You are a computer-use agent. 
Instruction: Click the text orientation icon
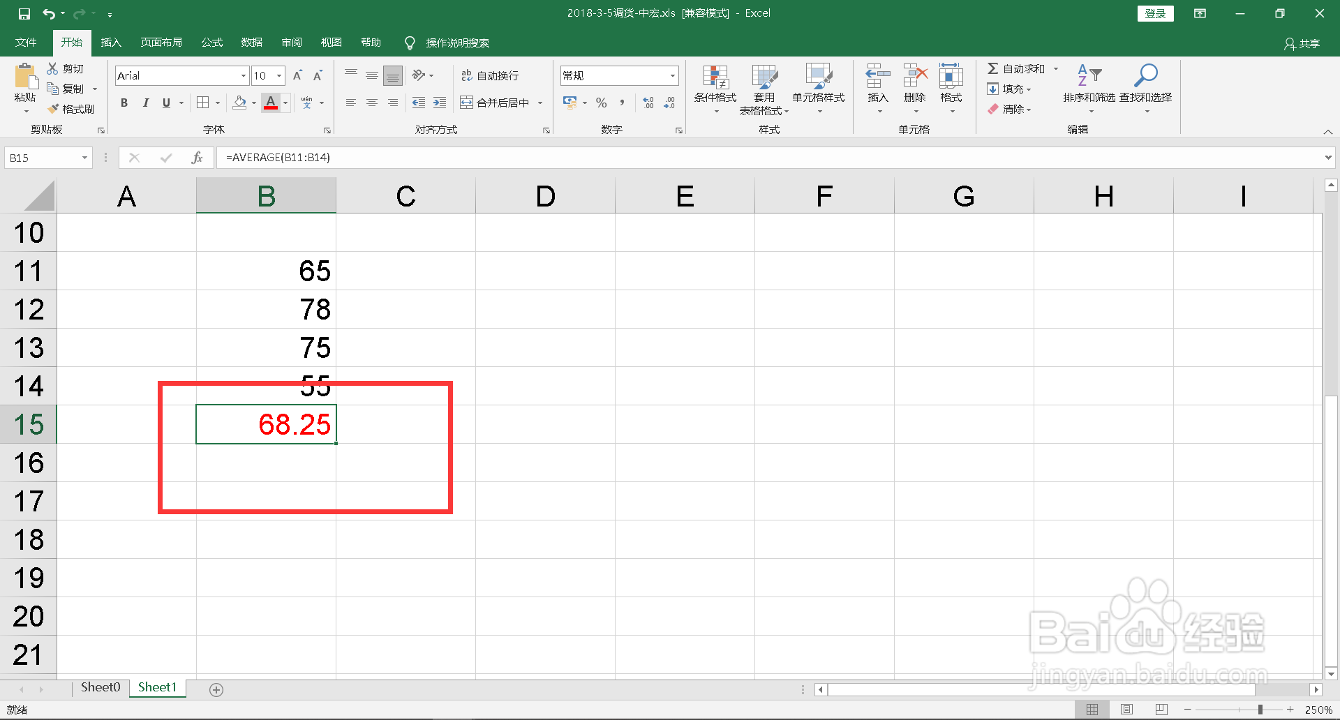[x=419, y=75]
